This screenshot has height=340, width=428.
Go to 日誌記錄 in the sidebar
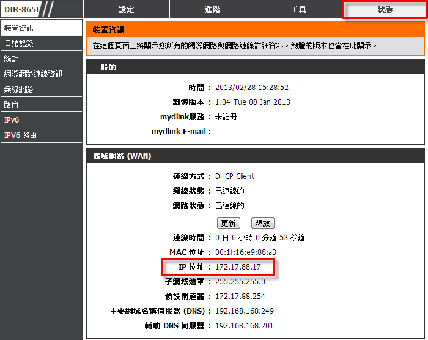[41, 43]
